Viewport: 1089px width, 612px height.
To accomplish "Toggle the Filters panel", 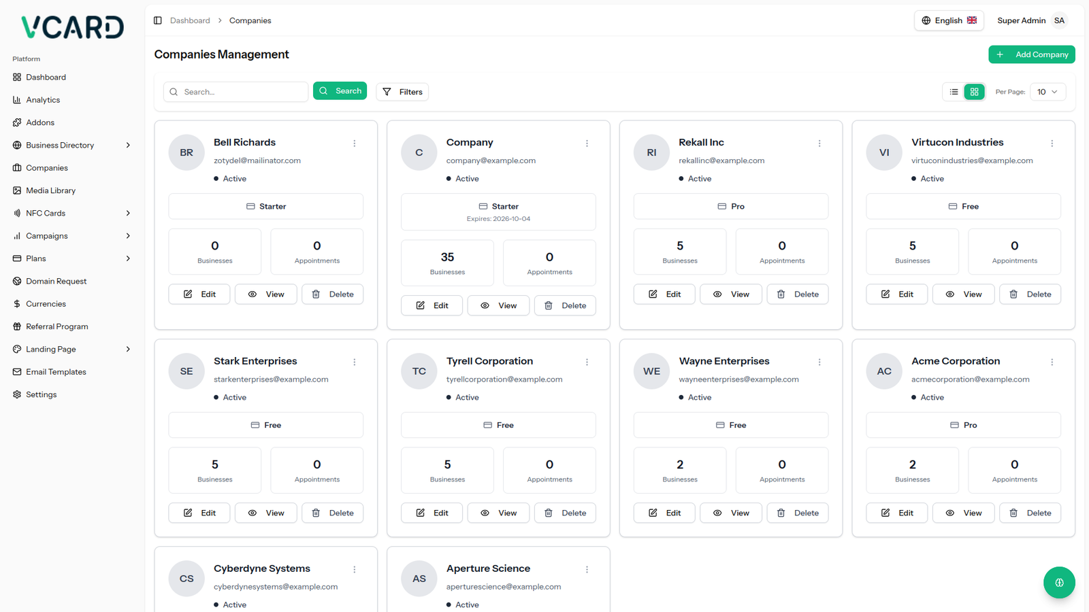I will coord(402,92).
